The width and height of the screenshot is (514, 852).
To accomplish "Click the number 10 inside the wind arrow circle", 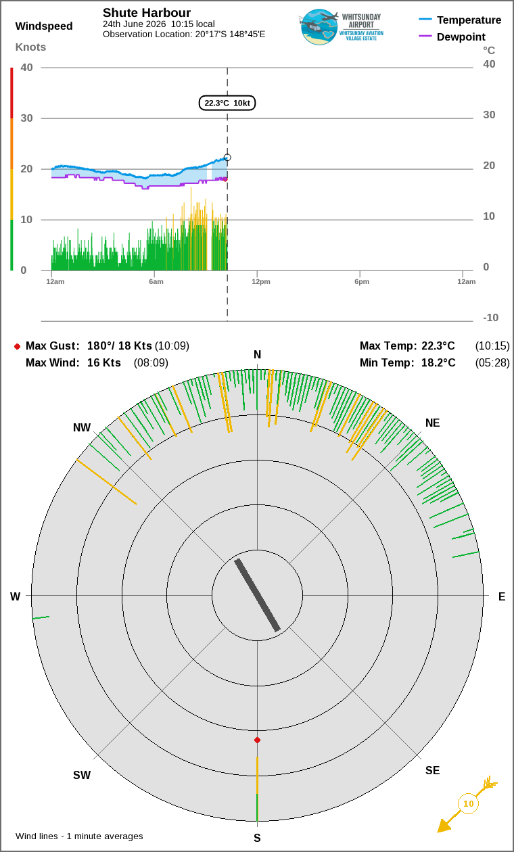I will pyautogui.click(x=467, y=804).
